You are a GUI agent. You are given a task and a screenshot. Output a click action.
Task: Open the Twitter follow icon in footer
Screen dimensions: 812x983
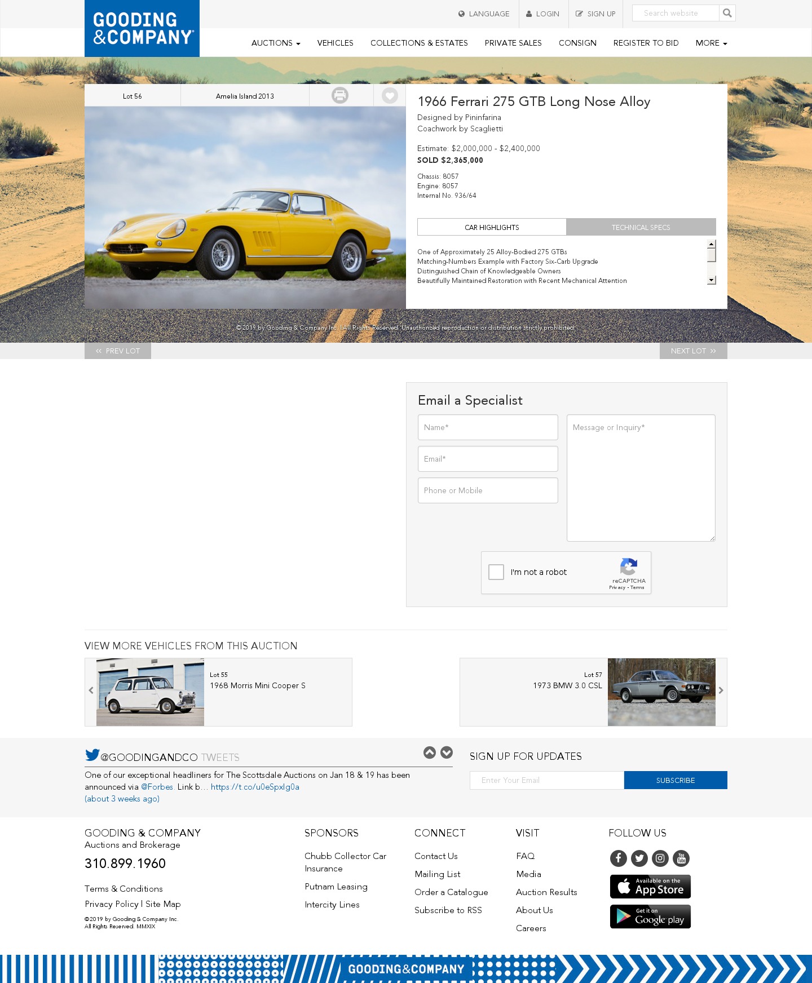(639, 858)
